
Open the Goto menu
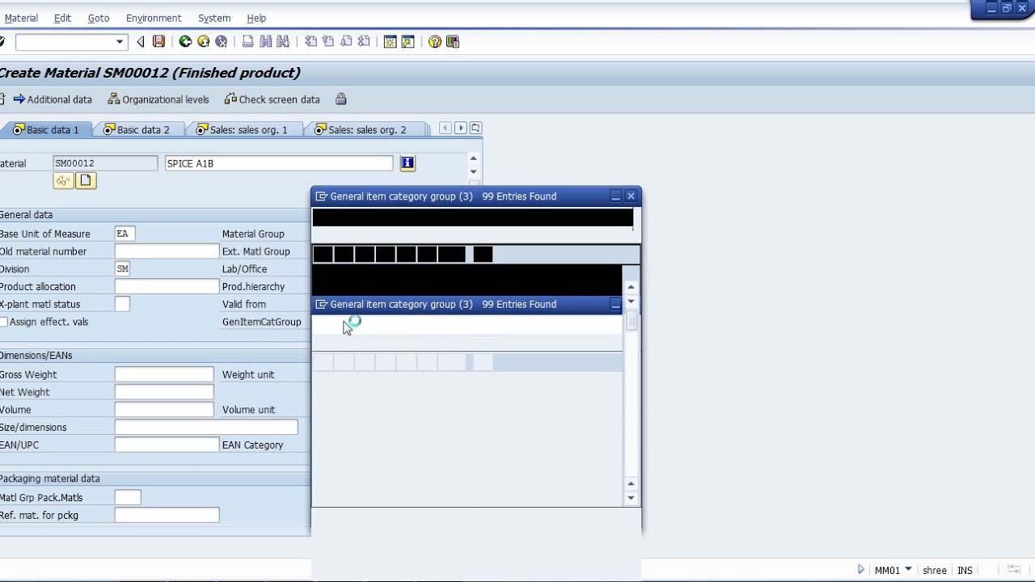(99, 18)
